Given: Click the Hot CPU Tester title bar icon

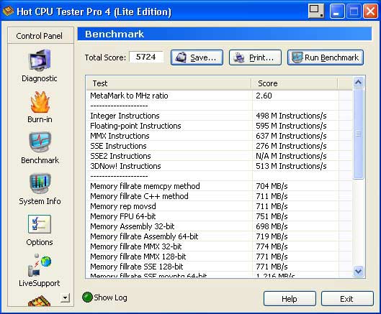Looking at the screenshot, I should [x=8, y=11].
